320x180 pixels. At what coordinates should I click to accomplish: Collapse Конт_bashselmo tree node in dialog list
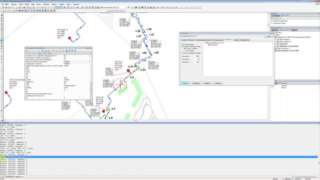[204, 43]
